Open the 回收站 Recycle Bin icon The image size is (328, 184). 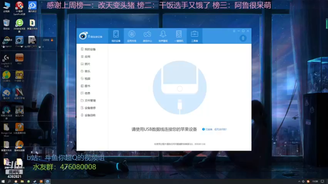(x=7, y=24)
